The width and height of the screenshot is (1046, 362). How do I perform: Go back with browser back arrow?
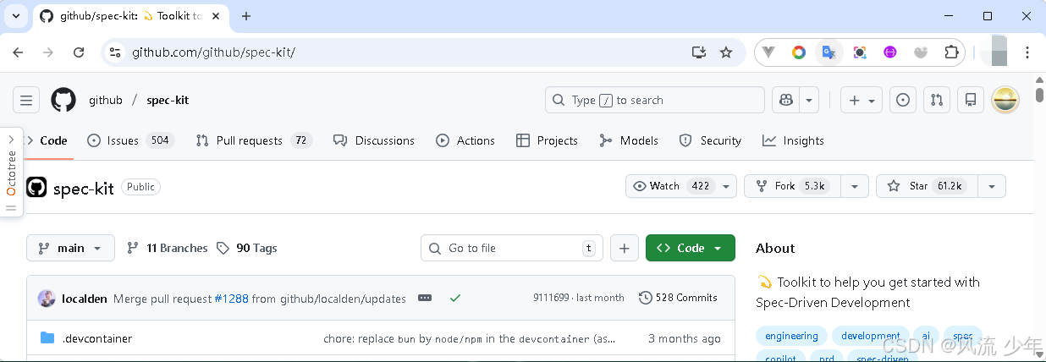tap(19, 52)
